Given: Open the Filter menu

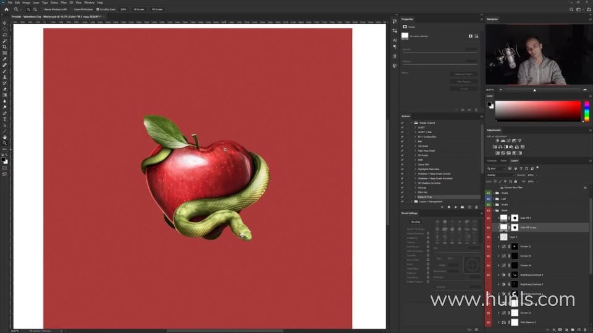Looking at the screenshot, I should 64,2.
